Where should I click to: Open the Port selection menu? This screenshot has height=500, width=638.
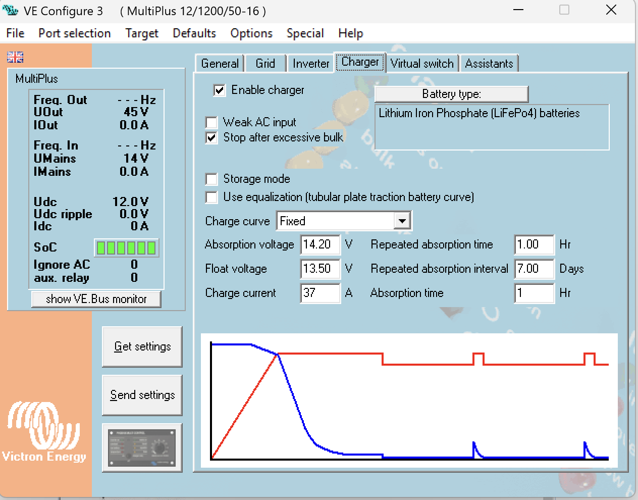(x=75, y=33)
